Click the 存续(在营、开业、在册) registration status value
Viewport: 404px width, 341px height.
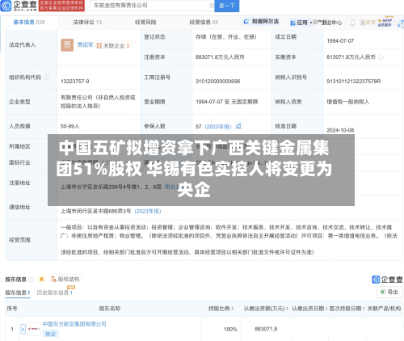pos(226,37)
